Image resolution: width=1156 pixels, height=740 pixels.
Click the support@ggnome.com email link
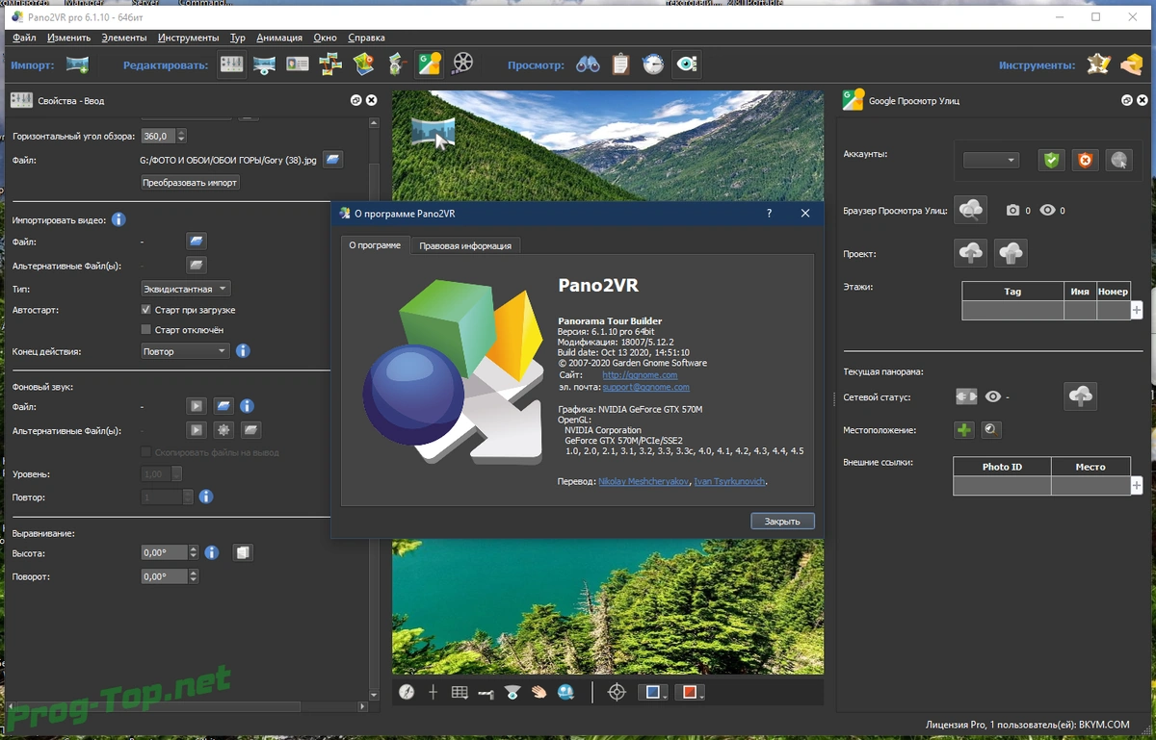645,387
